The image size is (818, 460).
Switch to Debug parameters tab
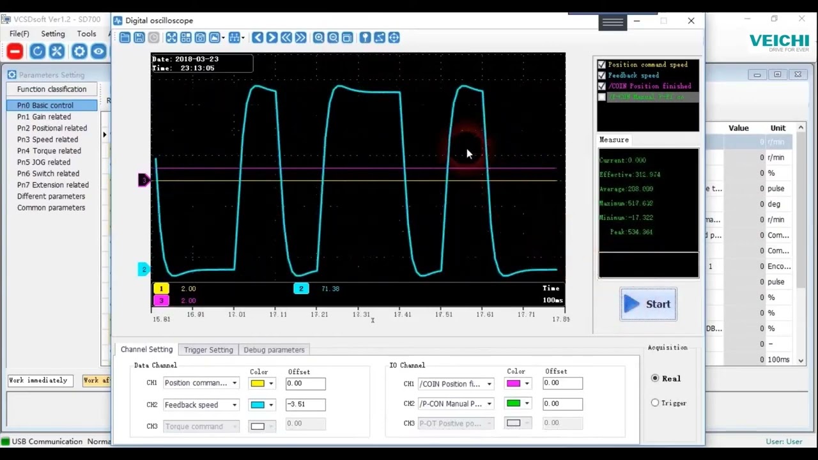point(274,349)
